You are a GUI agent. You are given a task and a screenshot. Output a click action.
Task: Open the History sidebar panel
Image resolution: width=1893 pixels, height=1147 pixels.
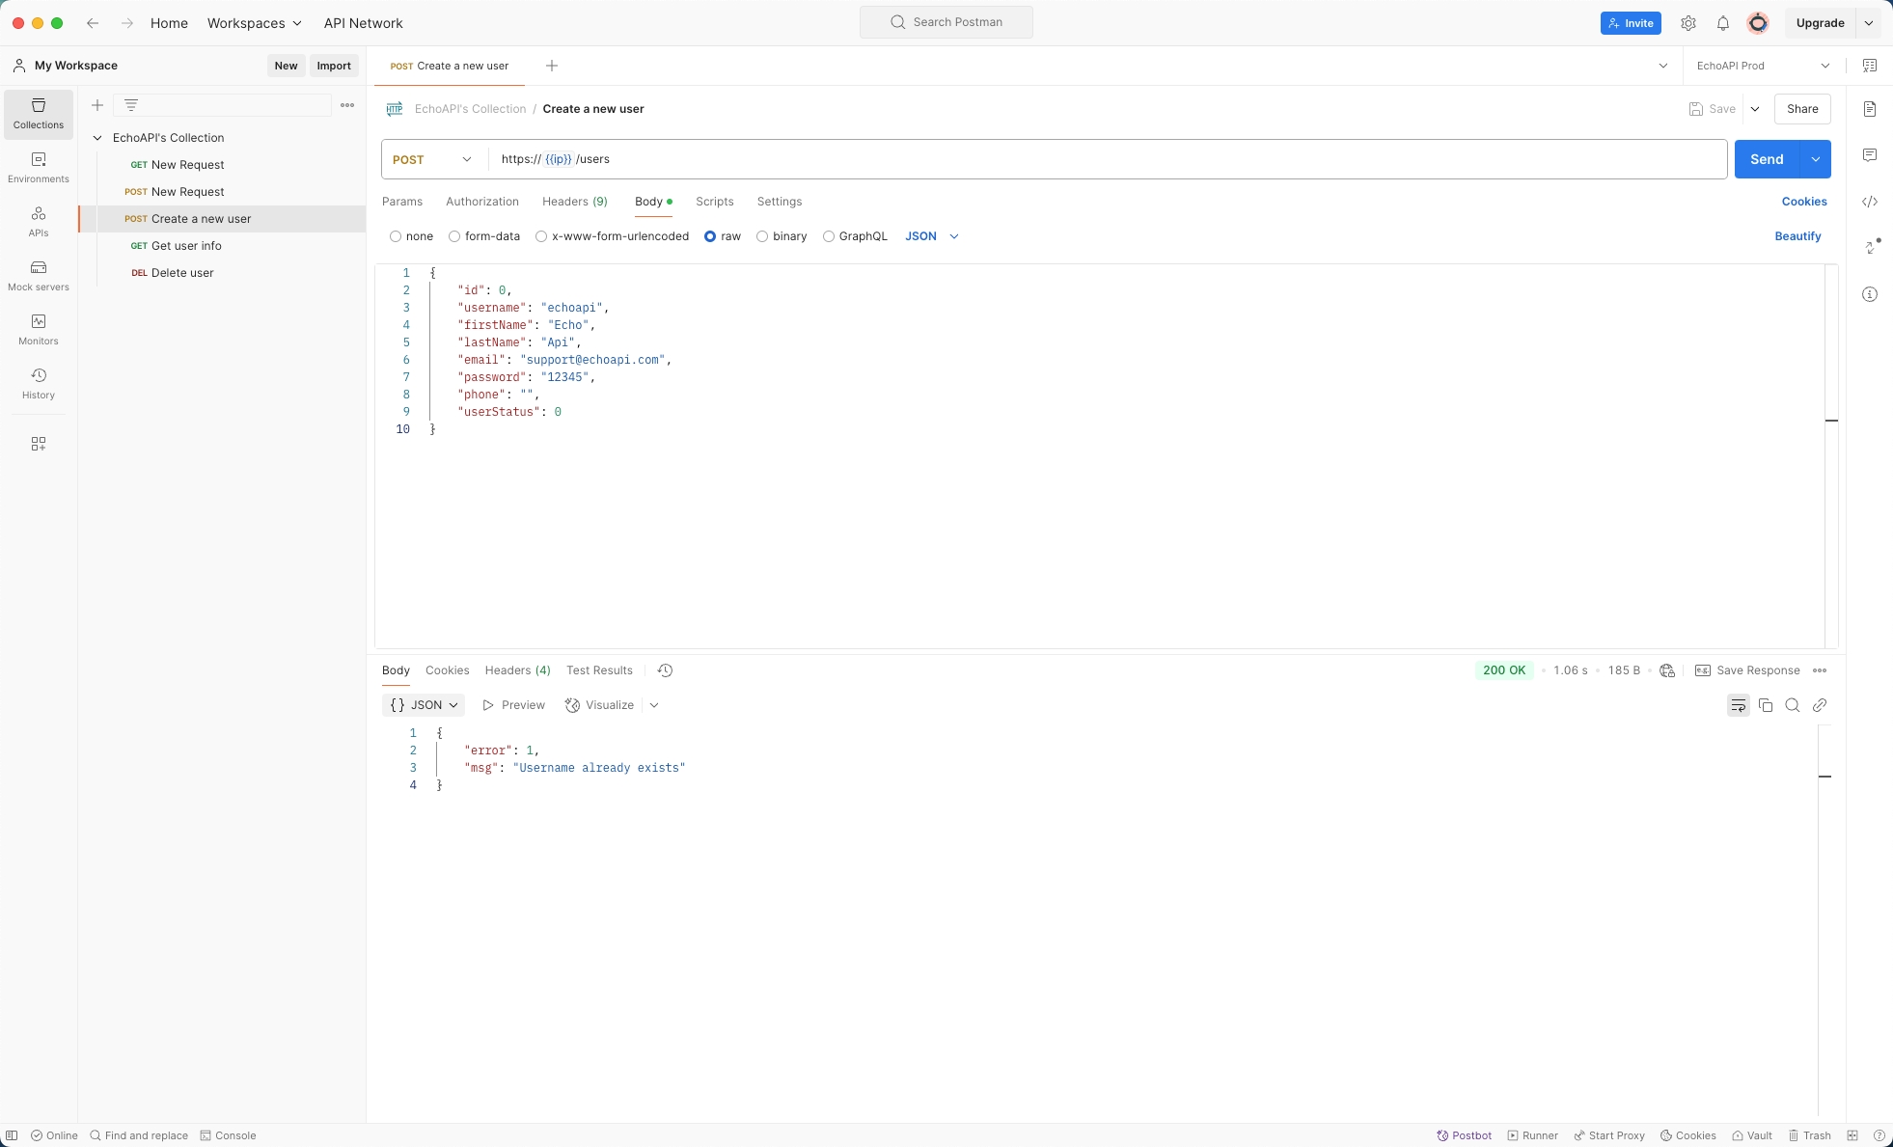pos(39,384)
